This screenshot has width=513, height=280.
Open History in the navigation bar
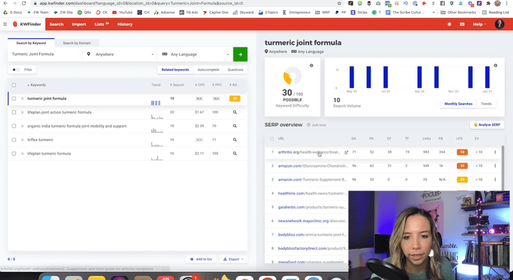tap(125, 24)
